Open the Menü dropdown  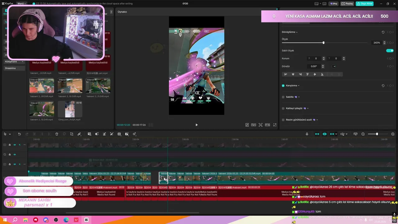(x=21, y=3)
